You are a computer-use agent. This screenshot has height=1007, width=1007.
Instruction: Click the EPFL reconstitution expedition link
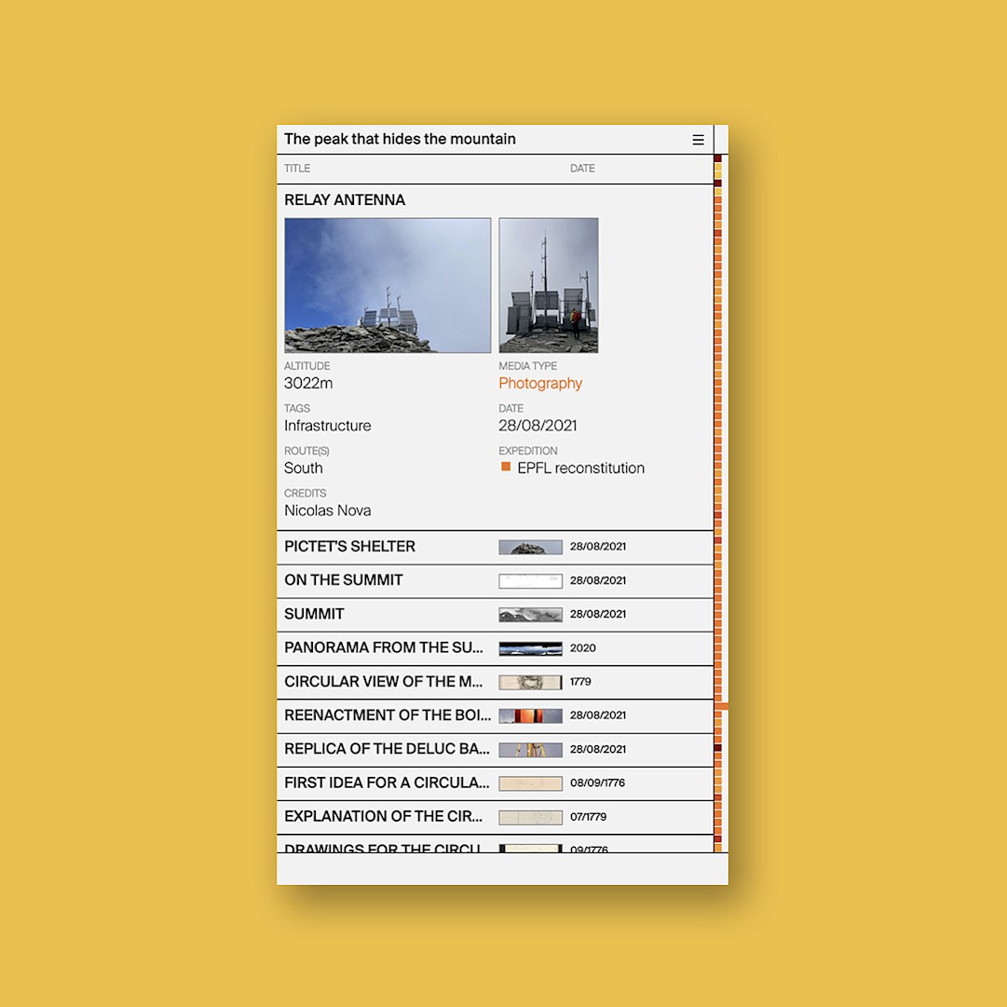(580, 469)
